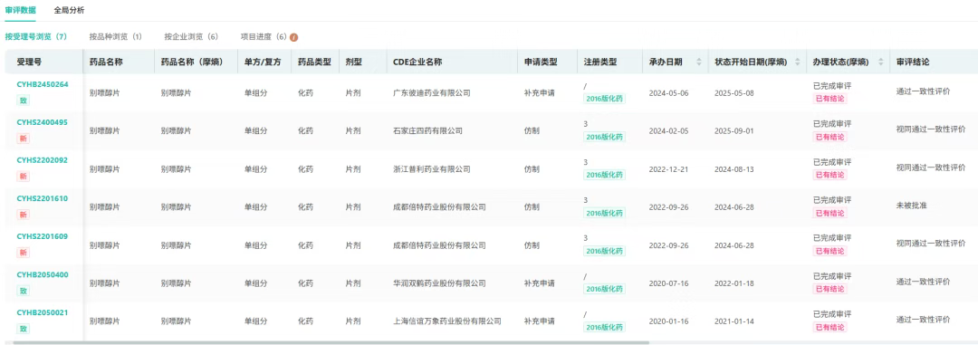This screenshot has width=978, height=345.
Task: Click the 单方/复方 column header
Action: (264, 62)
